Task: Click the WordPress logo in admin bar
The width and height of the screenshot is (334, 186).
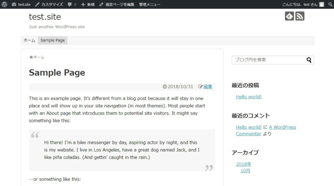Action: (4, 4)
